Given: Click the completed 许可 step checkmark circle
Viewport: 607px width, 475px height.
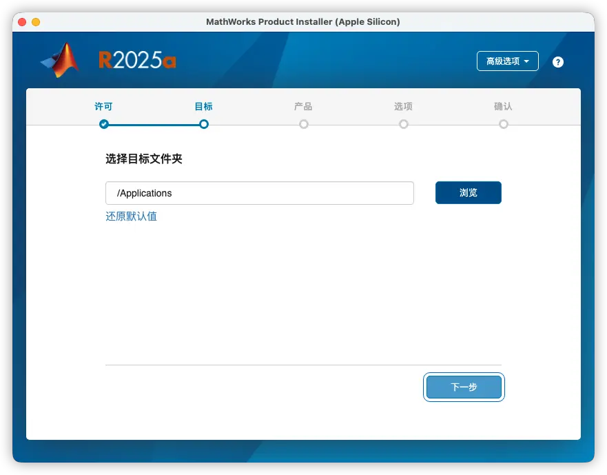Looking at the screenshot, I should 103,125.
